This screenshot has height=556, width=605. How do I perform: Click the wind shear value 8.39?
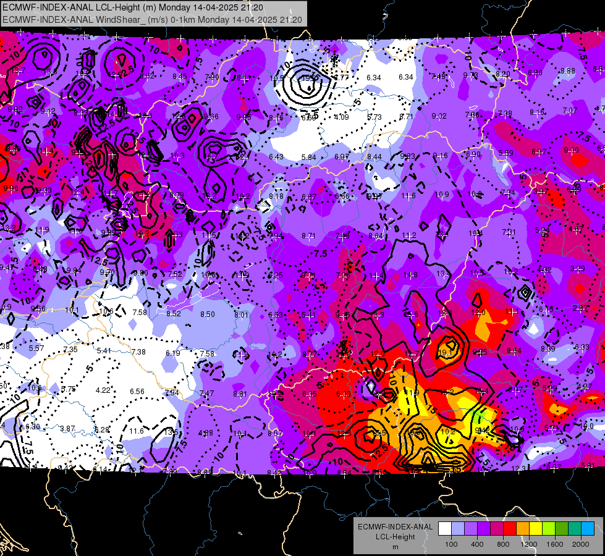[548, 348]
